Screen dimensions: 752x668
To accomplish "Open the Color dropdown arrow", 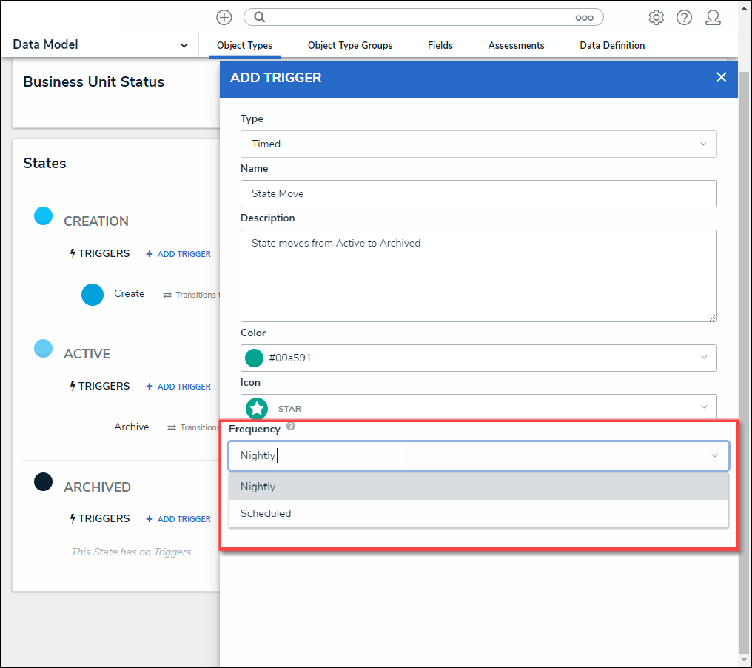I will coord(704,357).
